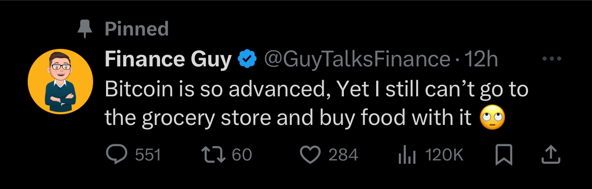Click the pushpin icon beside Pinned
The image size is (592, 189).
84,30
